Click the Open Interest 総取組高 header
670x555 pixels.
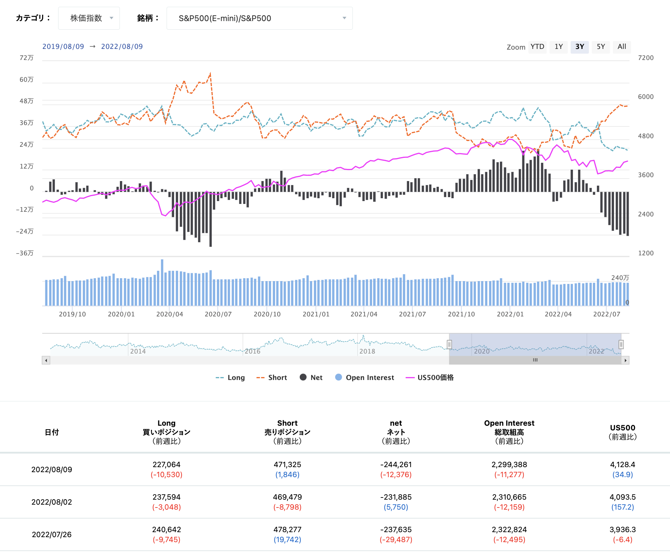click(x=509, y=432)
